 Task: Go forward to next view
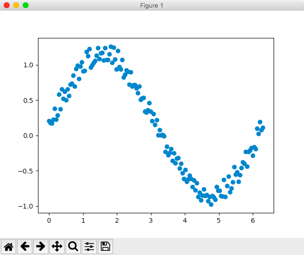tap(41, 246)
